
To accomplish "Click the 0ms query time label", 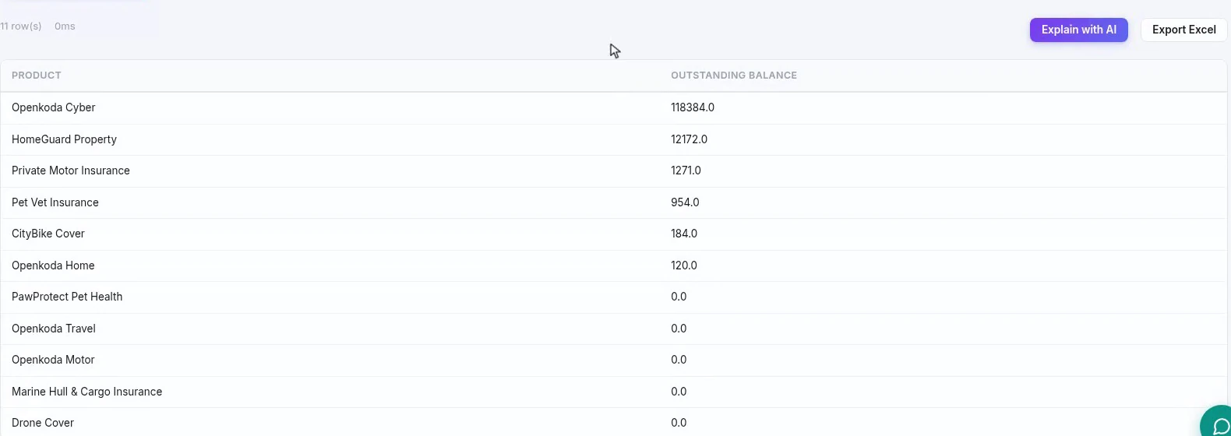I will (65, 26).
